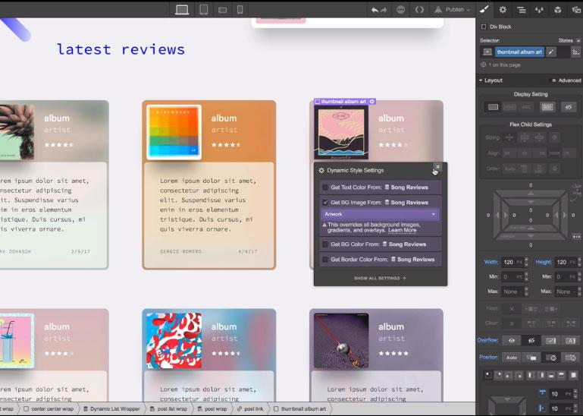Set overflow to hidden
The width and height of the screenshot is (583, 416).
531,340
